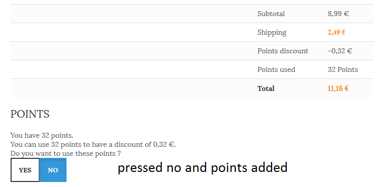Click the Points used label

(276, 69)
